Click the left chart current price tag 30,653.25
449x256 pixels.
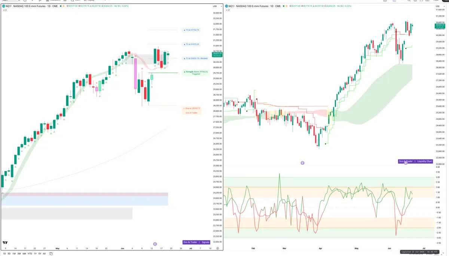[x=217, y=55]
